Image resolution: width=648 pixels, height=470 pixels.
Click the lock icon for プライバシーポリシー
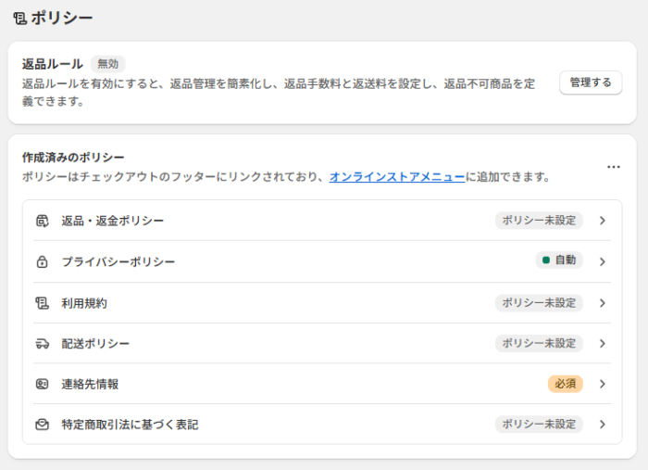(x=42, y=262)
